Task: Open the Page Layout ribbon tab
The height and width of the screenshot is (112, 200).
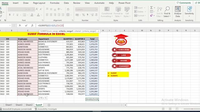Action: coord(39,3)
